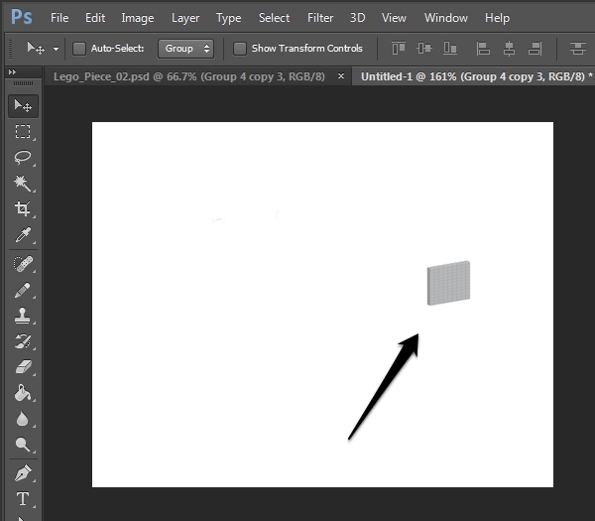This screenshot has height=521, width=595.
Task: Select the Spot Healing Brush tool
Action: coord(23,264)
